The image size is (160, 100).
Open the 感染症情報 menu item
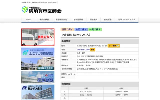click(x=78, y=19)
